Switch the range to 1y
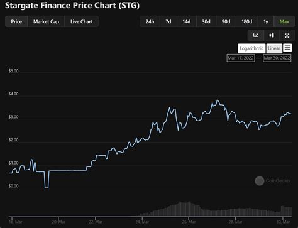The width and height of the screenshot is (298, 228). [266, 21]
